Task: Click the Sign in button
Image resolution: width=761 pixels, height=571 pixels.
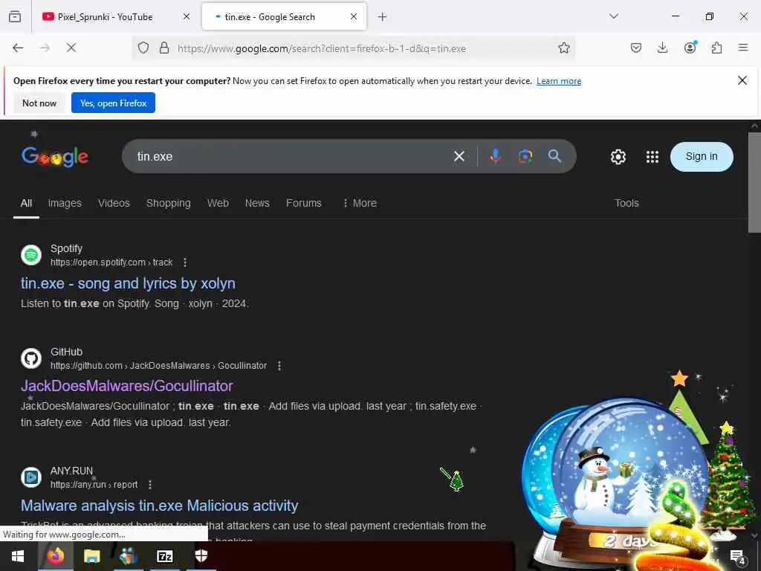Action: (702, 156)
